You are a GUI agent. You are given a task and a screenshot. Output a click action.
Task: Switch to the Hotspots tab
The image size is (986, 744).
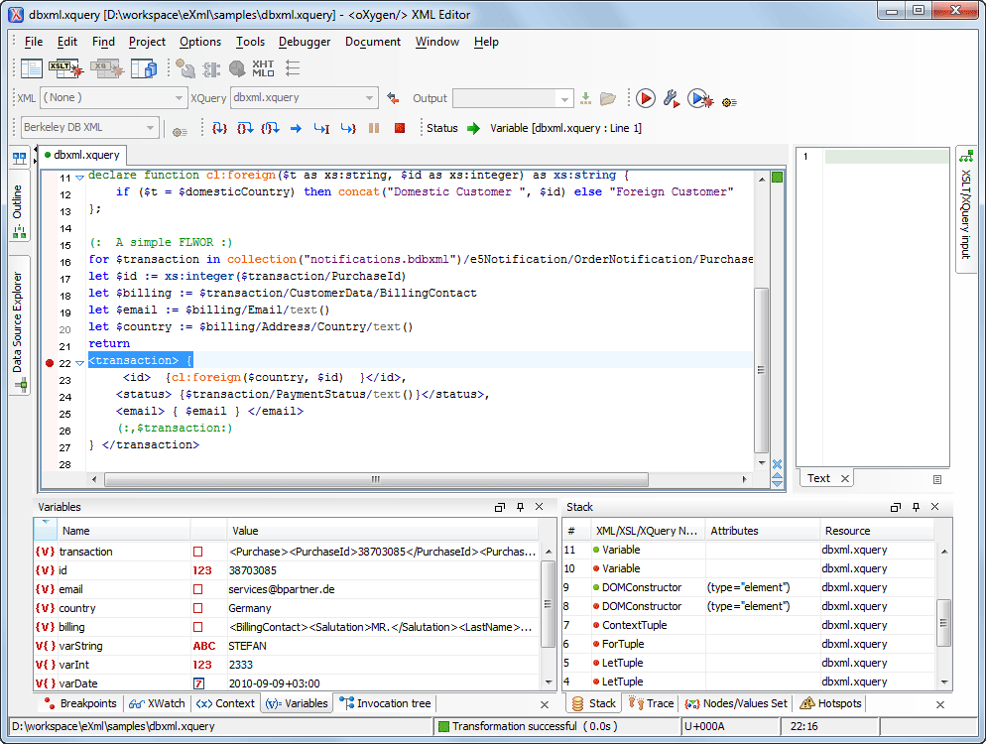(830, 703)
